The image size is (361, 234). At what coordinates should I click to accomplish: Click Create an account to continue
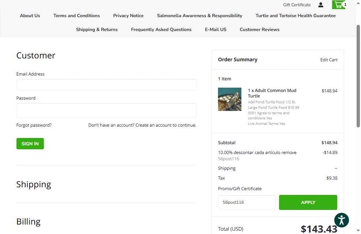pyautogui.click(x=166, y=125)
